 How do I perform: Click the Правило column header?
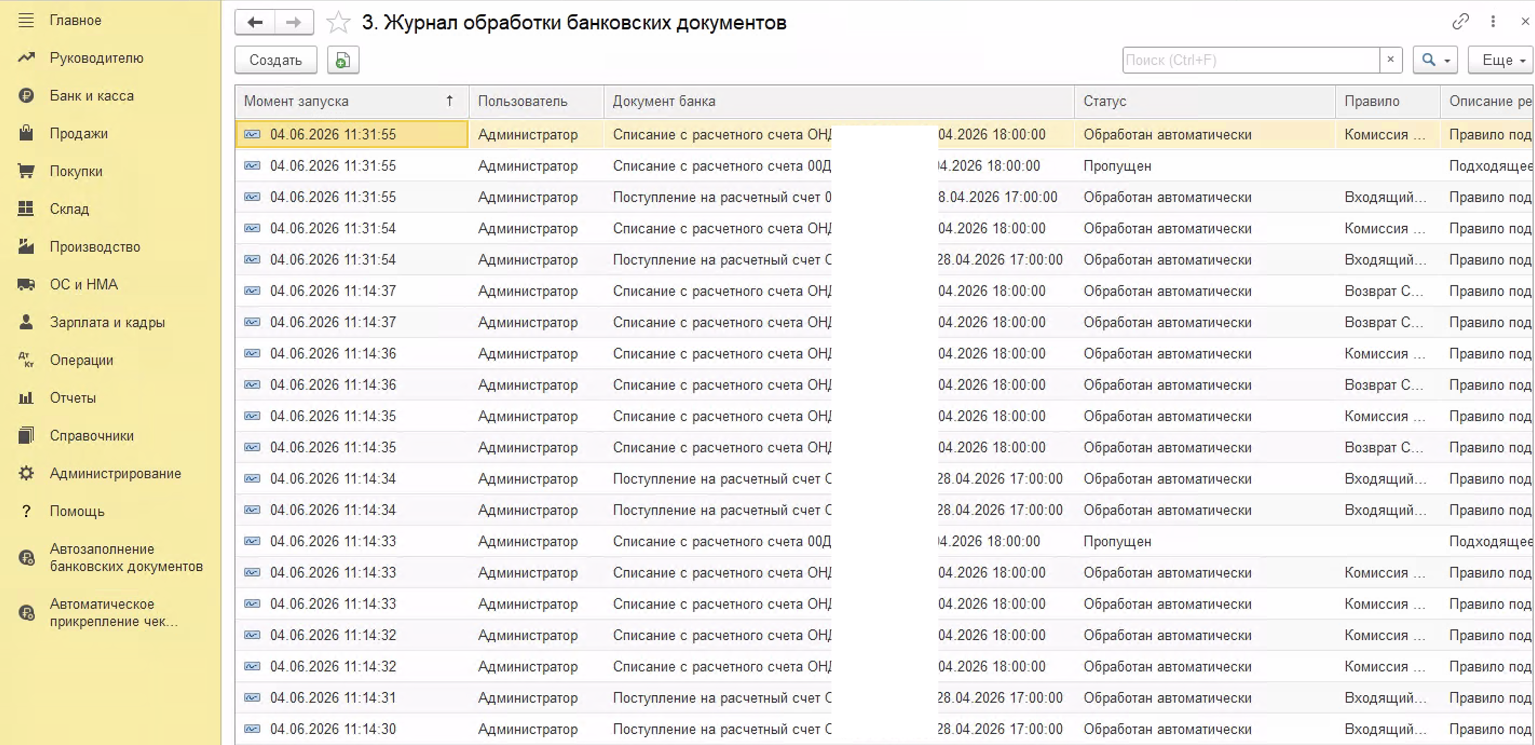coord(1387,101)
